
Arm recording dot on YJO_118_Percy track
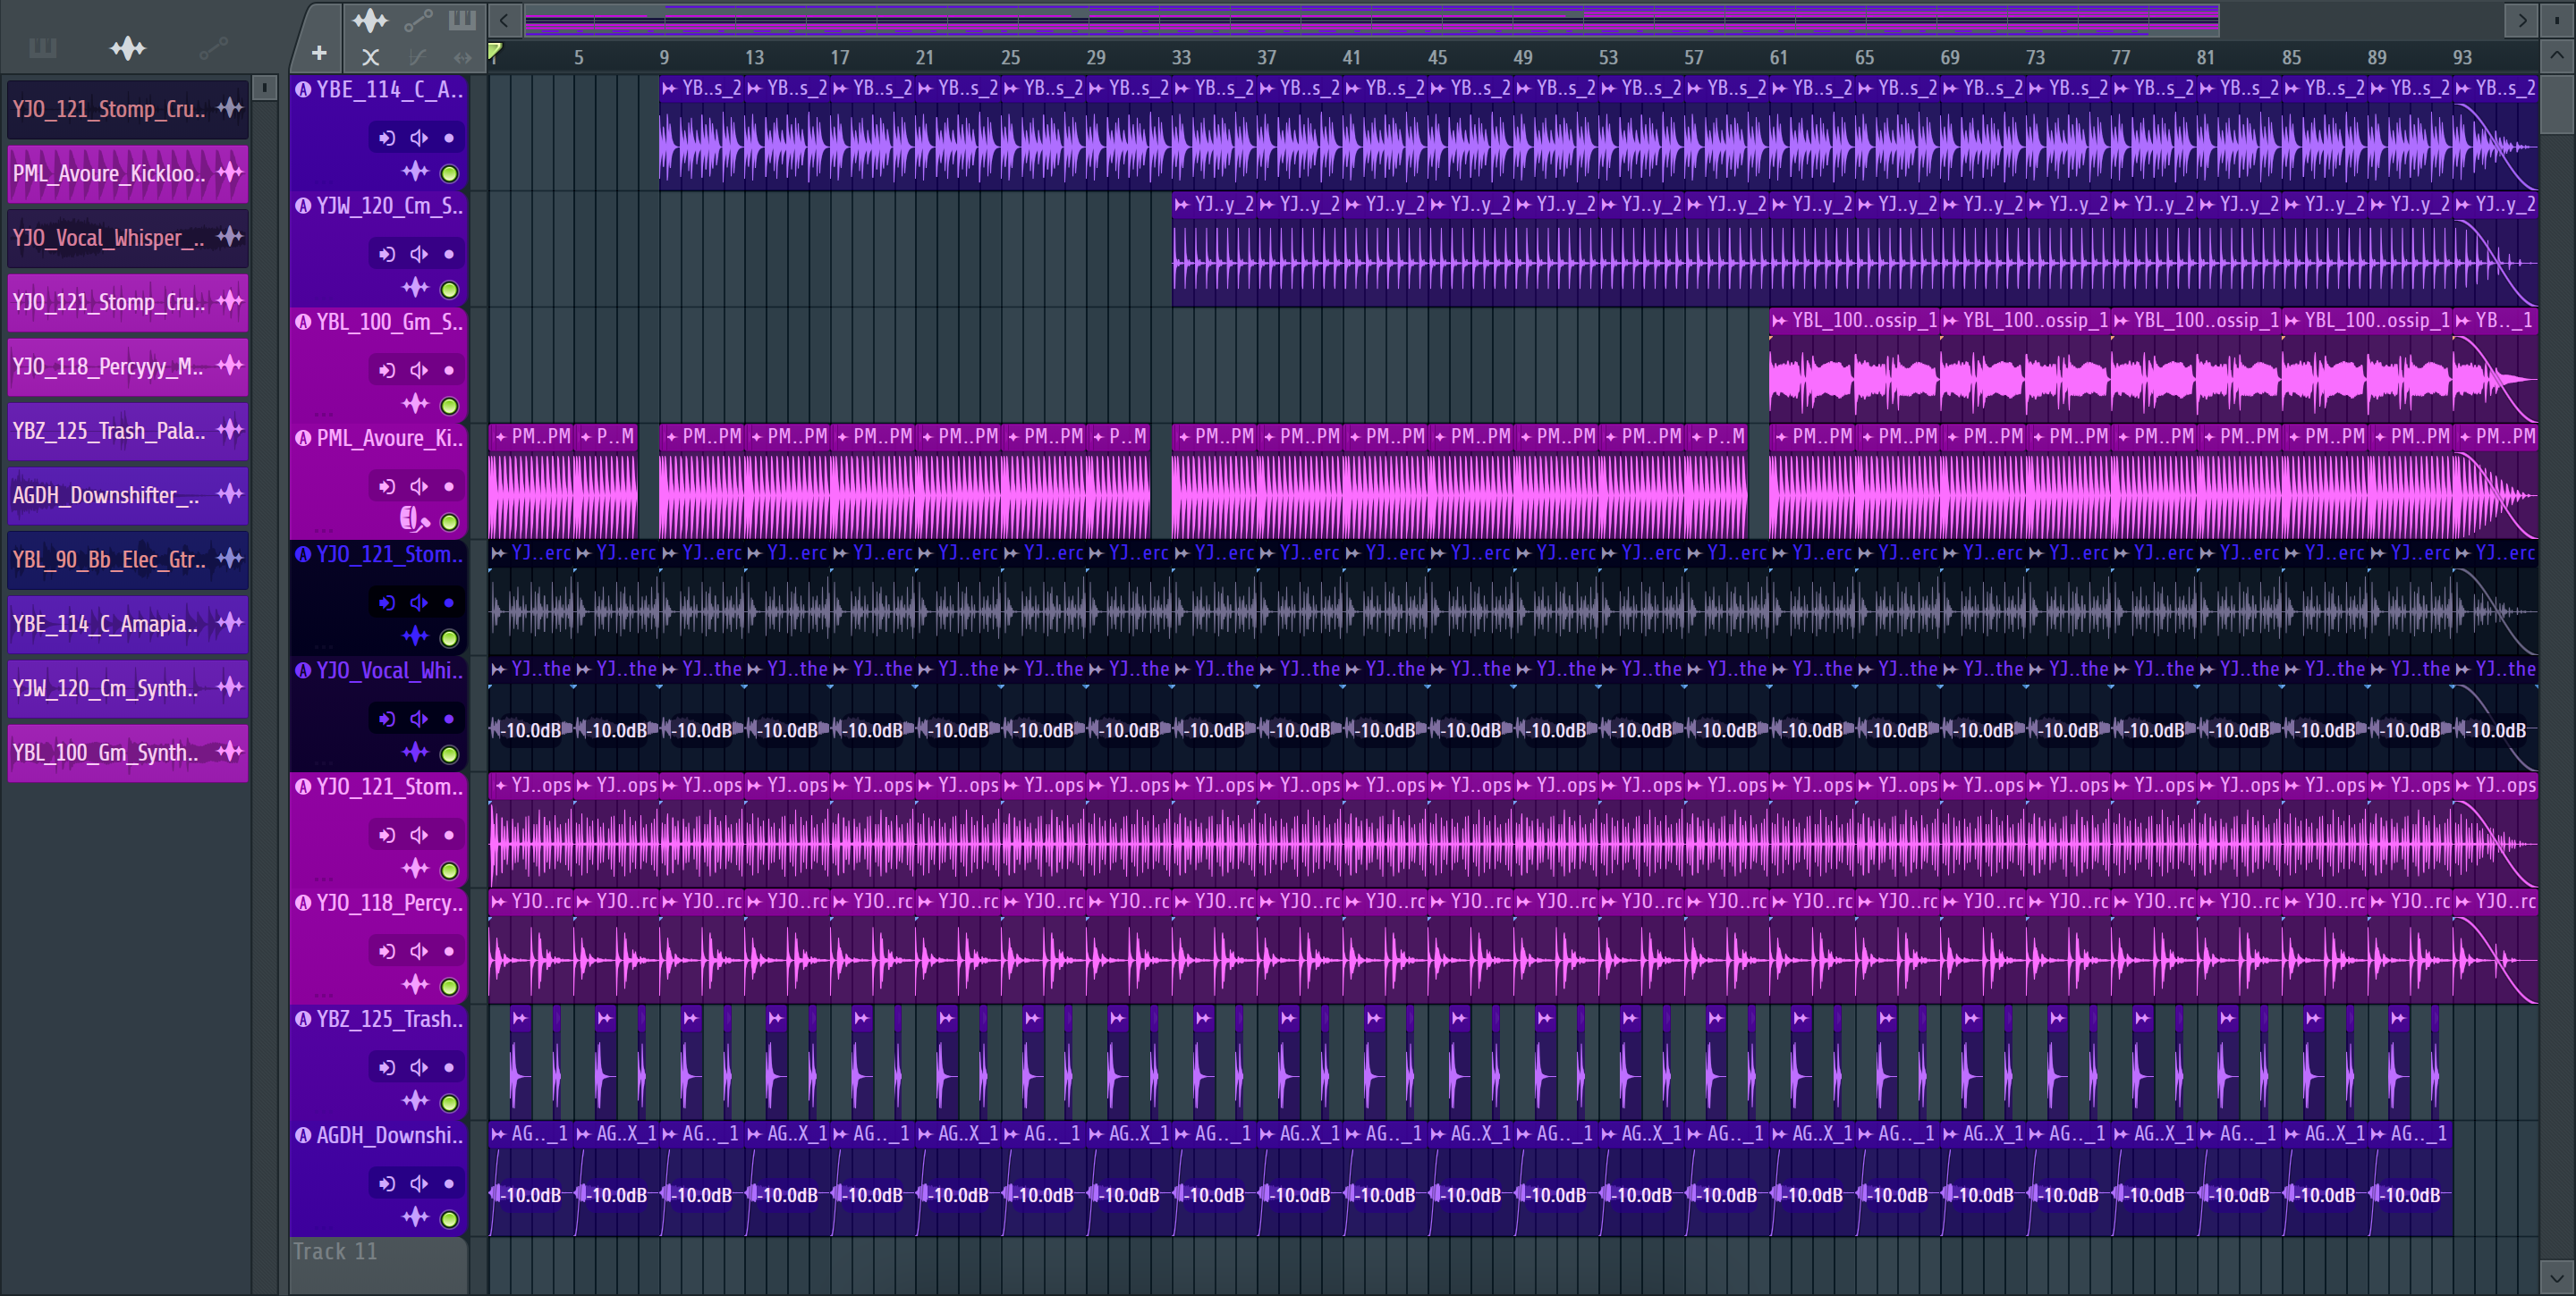(449, 951)
